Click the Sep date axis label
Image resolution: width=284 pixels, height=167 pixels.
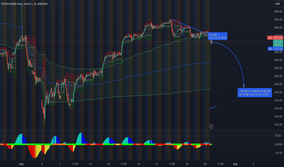tap(235, 164)
